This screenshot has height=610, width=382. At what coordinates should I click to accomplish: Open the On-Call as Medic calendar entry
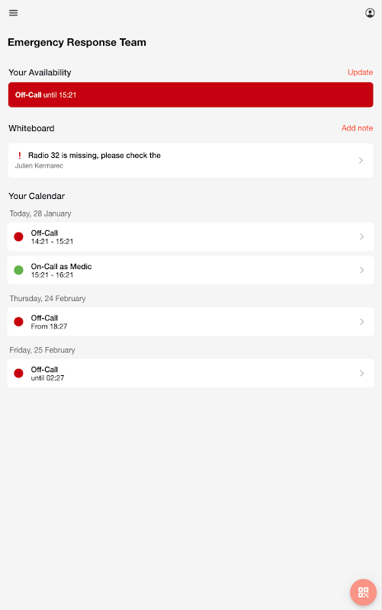coord(191,270)
